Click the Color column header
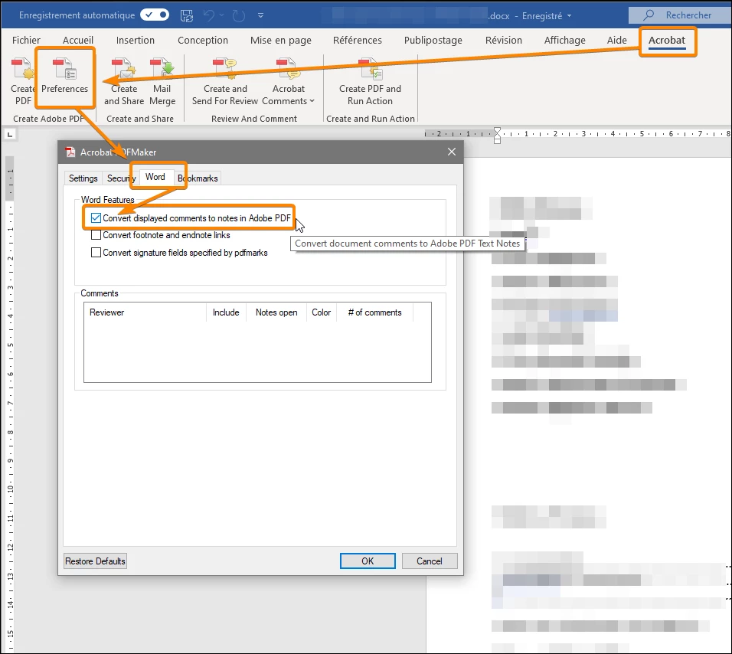This screenshot has width=732, height=654. [x=321, y=312]
